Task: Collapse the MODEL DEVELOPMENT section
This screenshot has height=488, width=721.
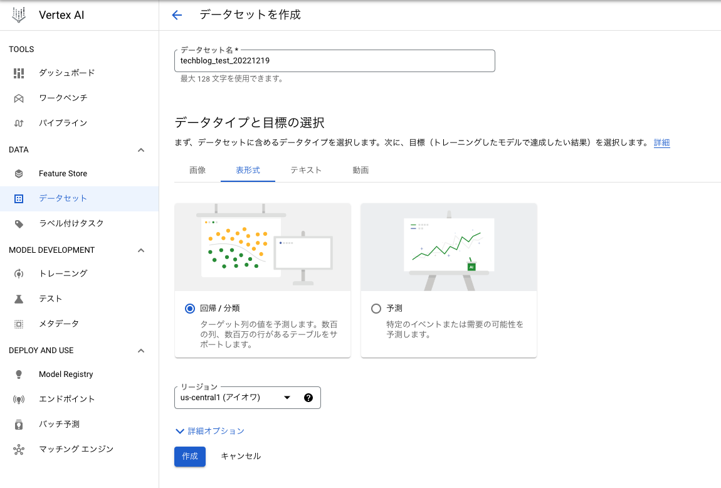Action: [141, 250]
